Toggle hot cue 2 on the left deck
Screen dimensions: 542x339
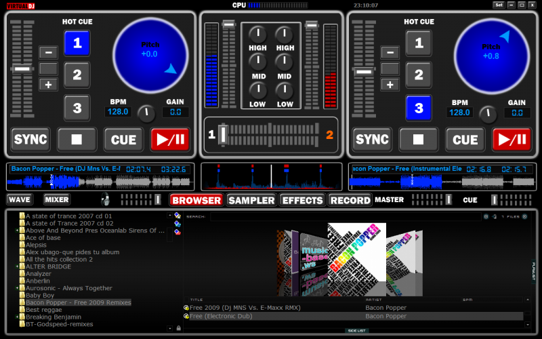[x=77, y=75]
